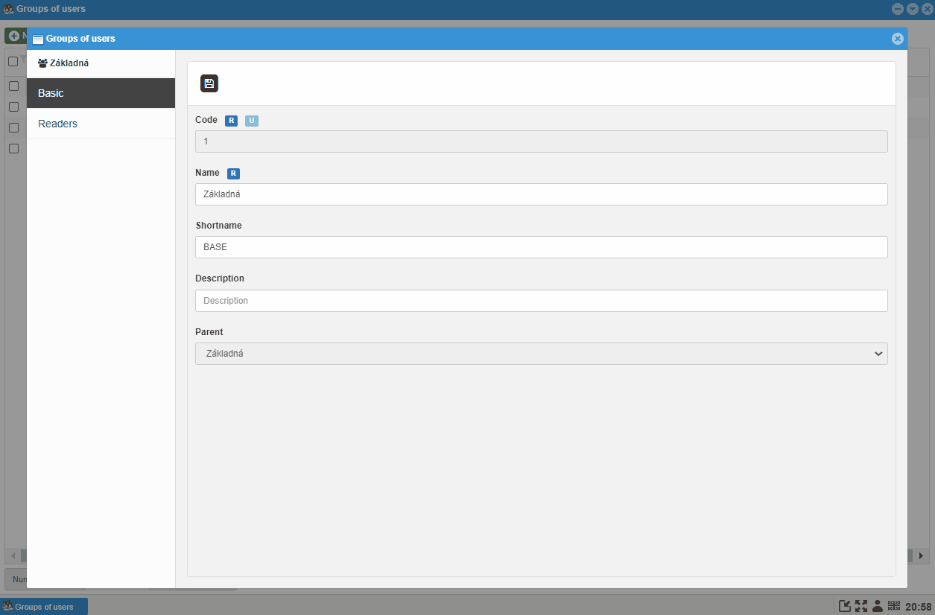Click the R badge beside the Name label
Image resolution: width=935 pixels, height=615 pixels.
(233, 173)
